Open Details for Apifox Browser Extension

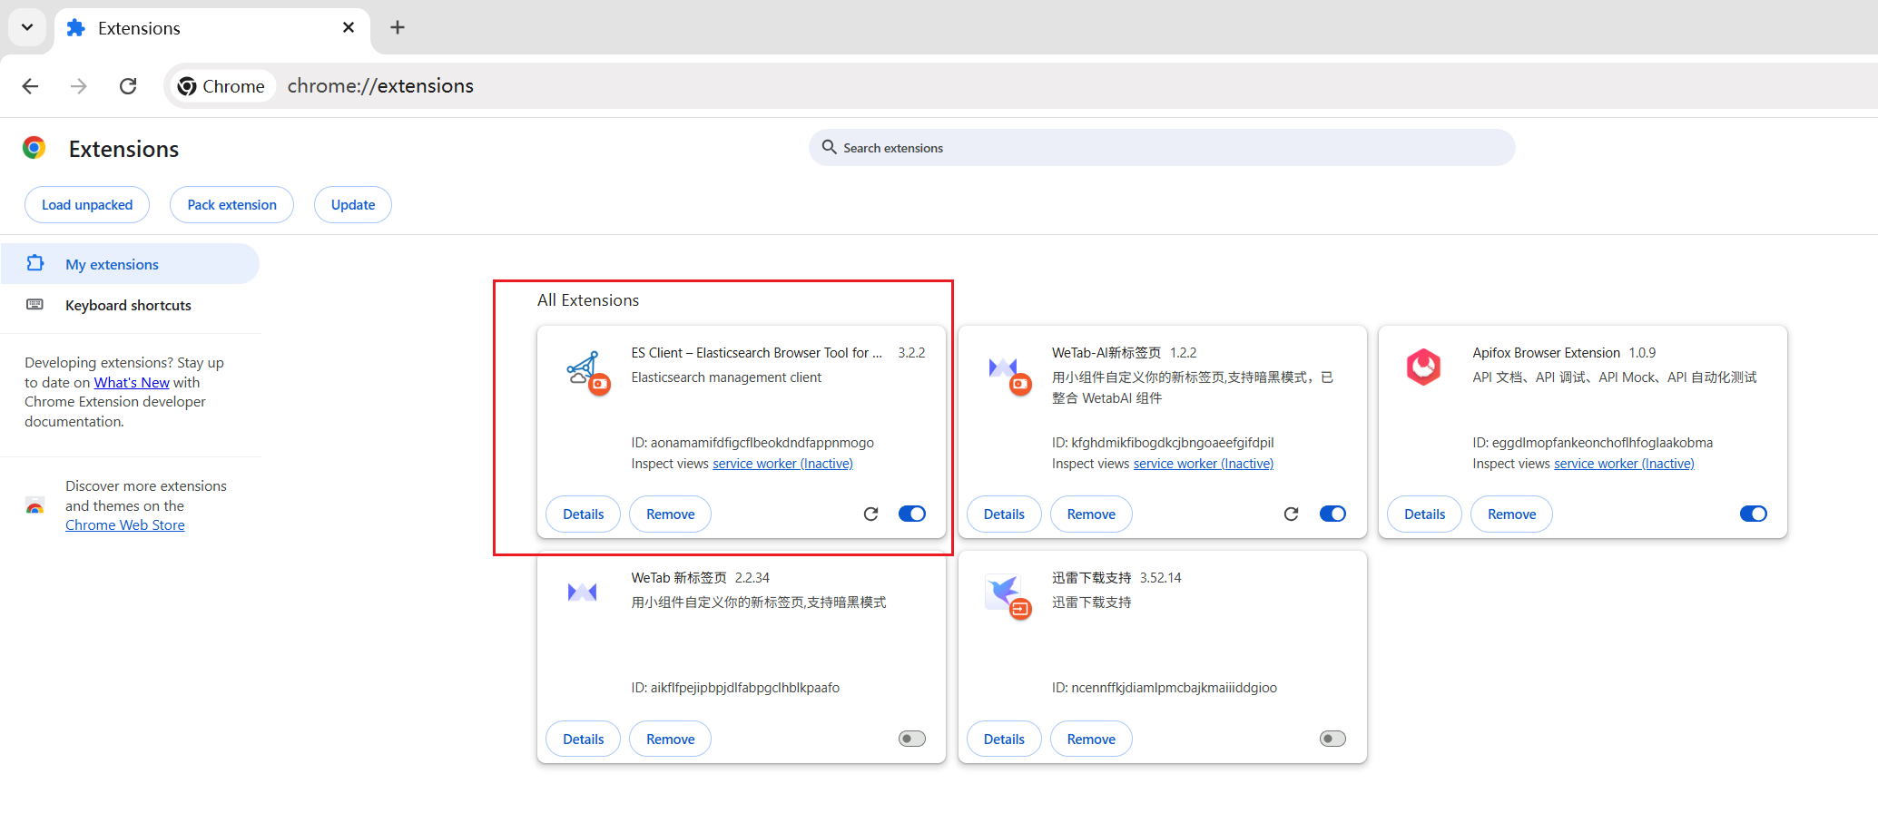tap(1424, 514)
